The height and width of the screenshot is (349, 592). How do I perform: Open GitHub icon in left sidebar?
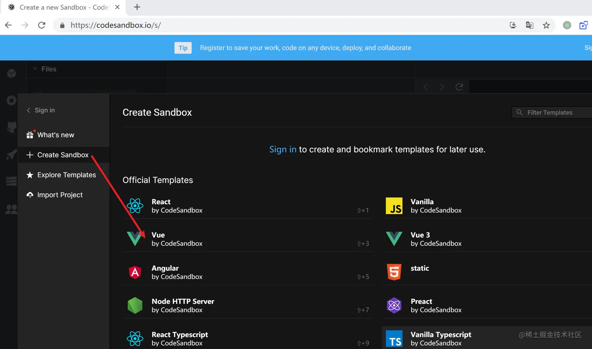click(12, 127)
